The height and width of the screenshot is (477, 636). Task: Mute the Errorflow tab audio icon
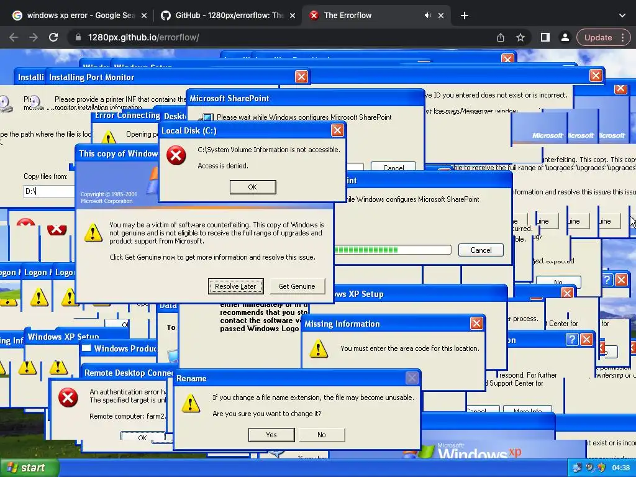point(427,16)
